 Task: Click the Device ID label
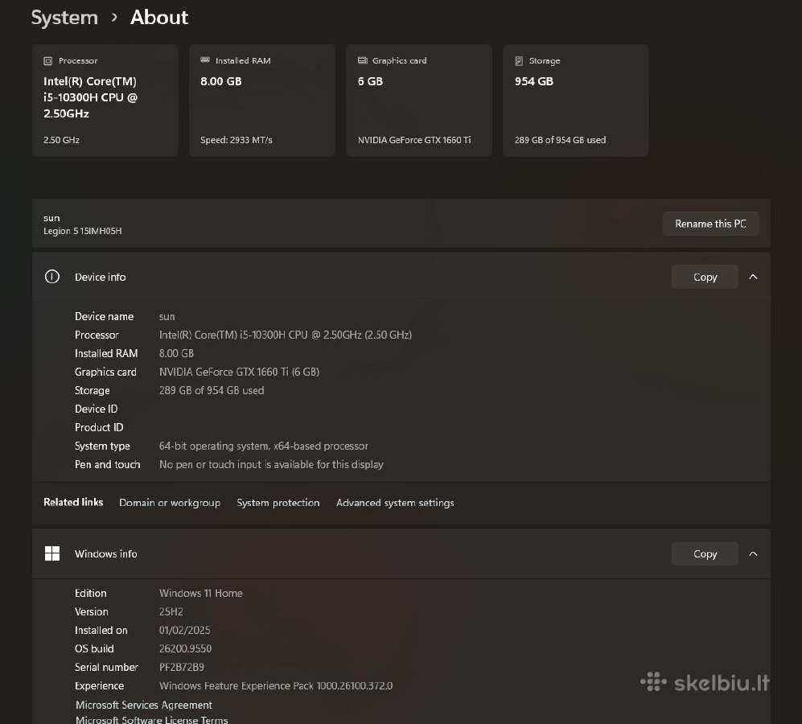click(x=97, y=409)
